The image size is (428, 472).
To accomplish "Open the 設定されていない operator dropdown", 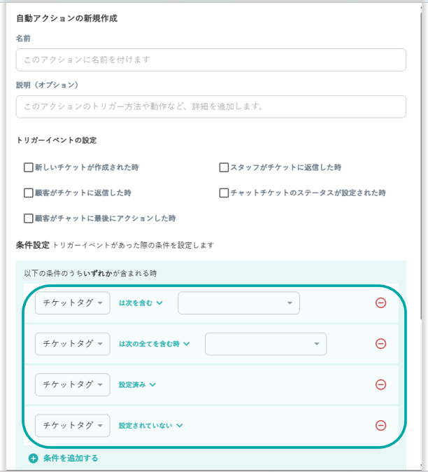I will click(150, 425).
